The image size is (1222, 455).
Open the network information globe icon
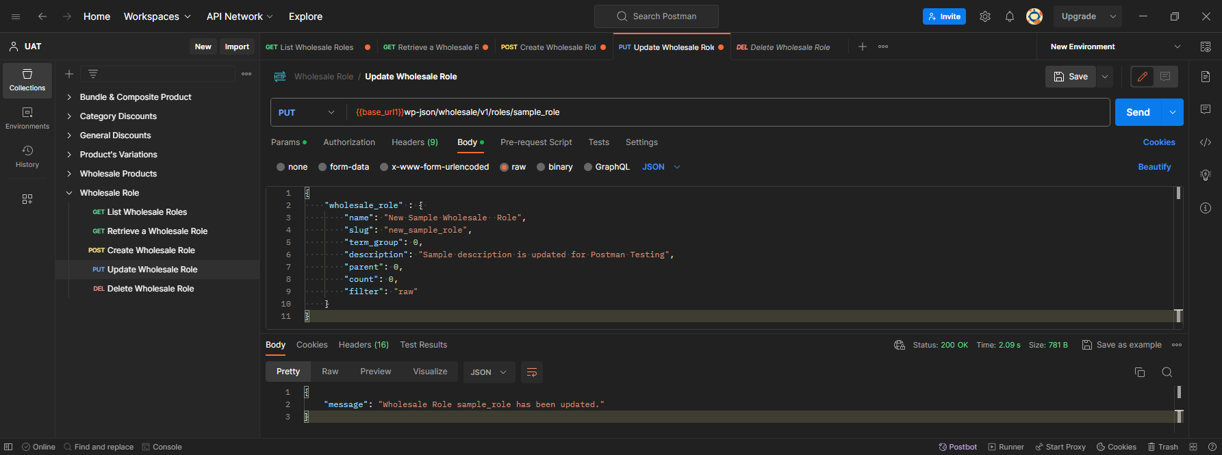point(900,345)
